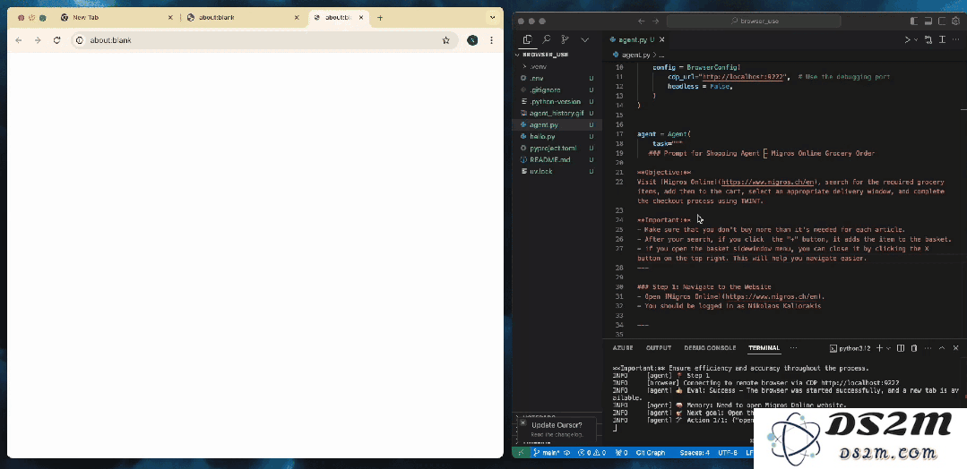Open Cursor settings gear icon
Screen dimensions: 967x469
click(x=956, y=21)
